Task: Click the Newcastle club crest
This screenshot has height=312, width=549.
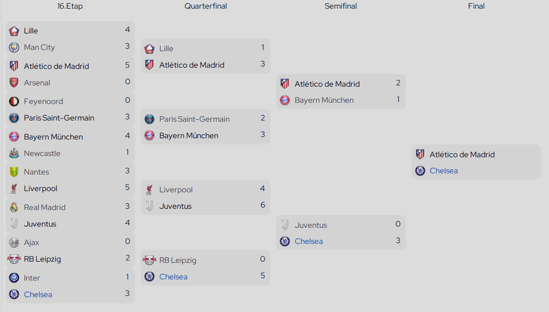Action: click(14, 154)
